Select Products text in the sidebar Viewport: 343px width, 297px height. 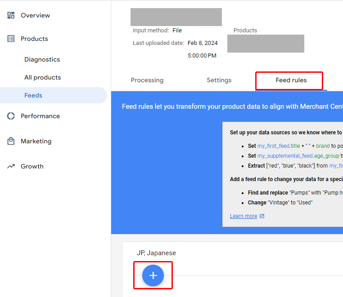(x=34, y=39)
